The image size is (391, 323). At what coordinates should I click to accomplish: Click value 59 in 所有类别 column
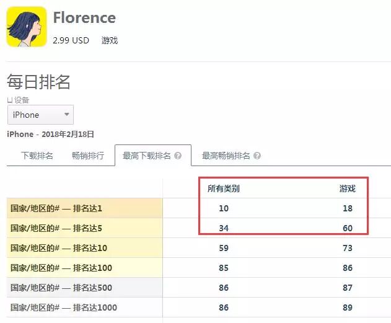224,248
